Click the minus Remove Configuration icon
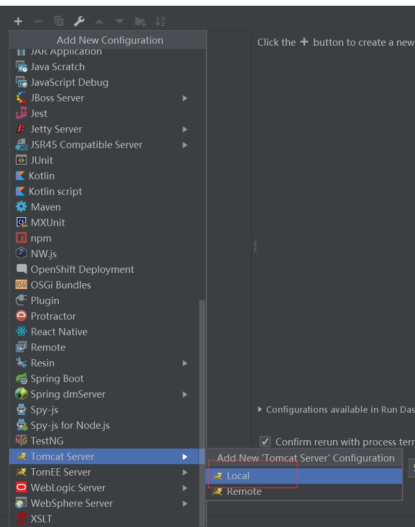The image size is (415, 527). [38, 21]
